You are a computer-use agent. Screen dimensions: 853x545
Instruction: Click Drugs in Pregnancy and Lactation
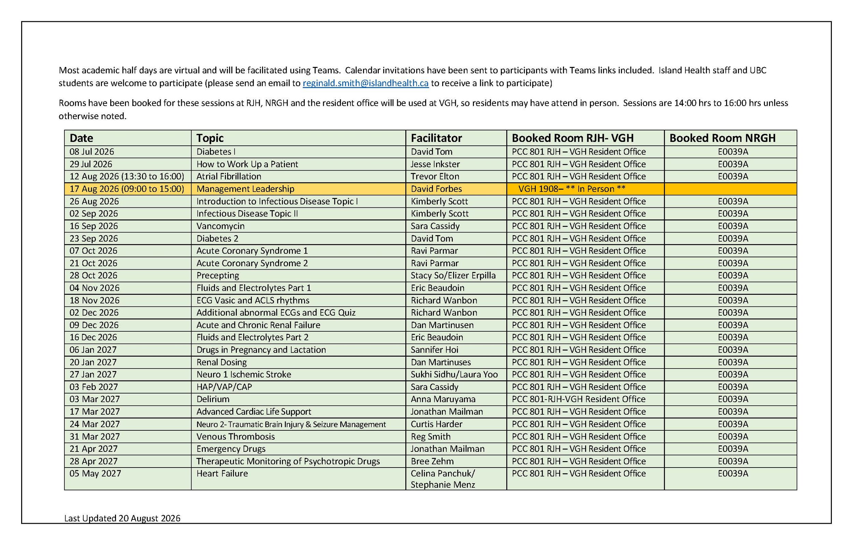[x=298, y=350]
